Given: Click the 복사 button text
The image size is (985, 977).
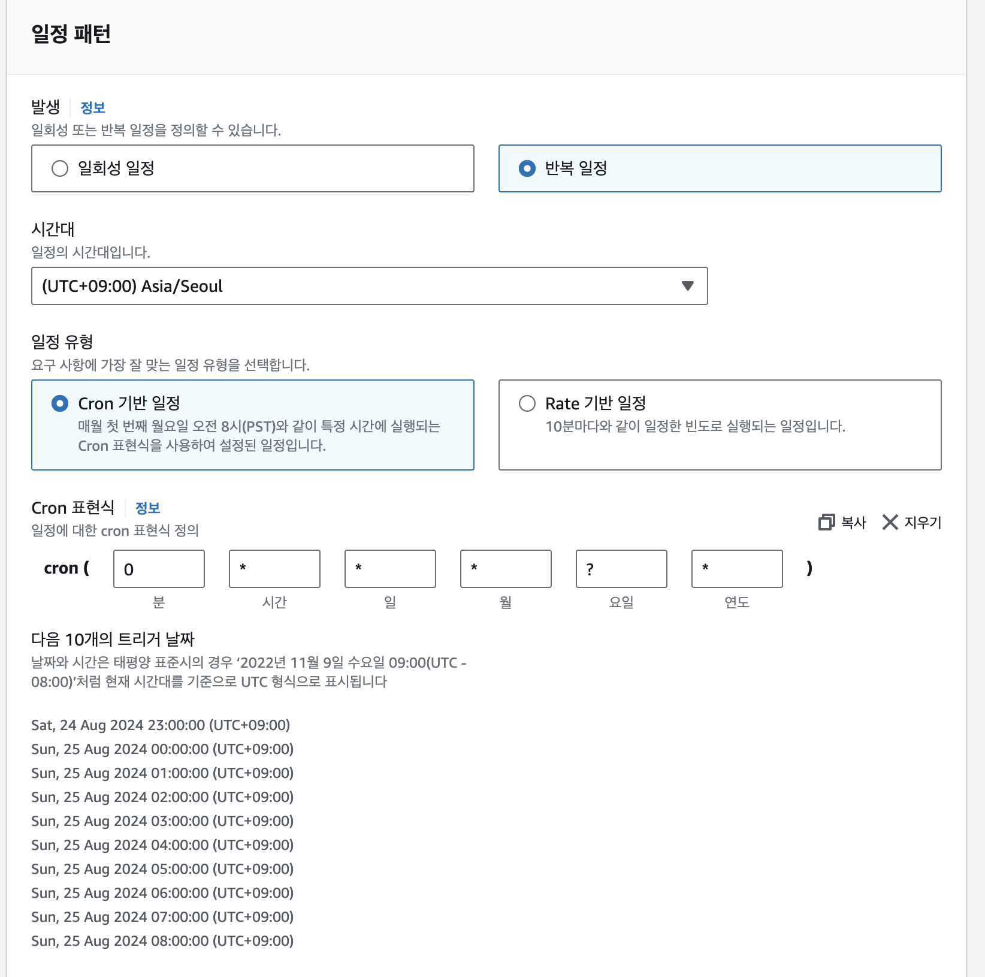Looking at the screenshot, I should coord(853,523).
